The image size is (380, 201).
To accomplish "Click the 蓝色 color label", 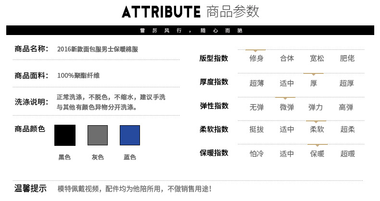I will point(130,157).
